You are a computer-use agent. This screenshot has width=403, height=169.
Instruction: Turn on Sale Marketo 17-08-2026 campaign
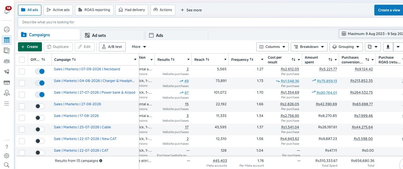40,118
